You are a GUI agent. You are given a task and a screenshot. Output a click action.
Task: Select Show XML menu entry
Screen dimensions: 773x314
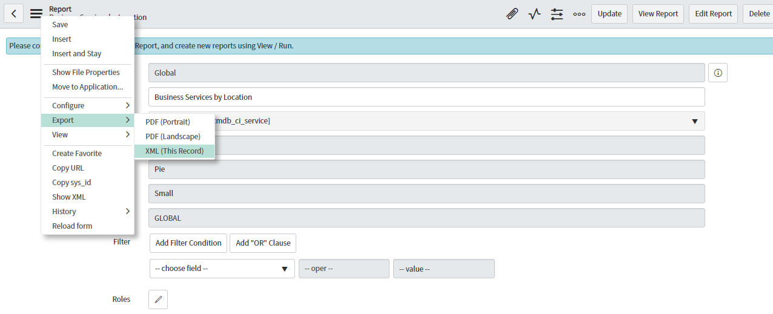(x=87, y=197)
